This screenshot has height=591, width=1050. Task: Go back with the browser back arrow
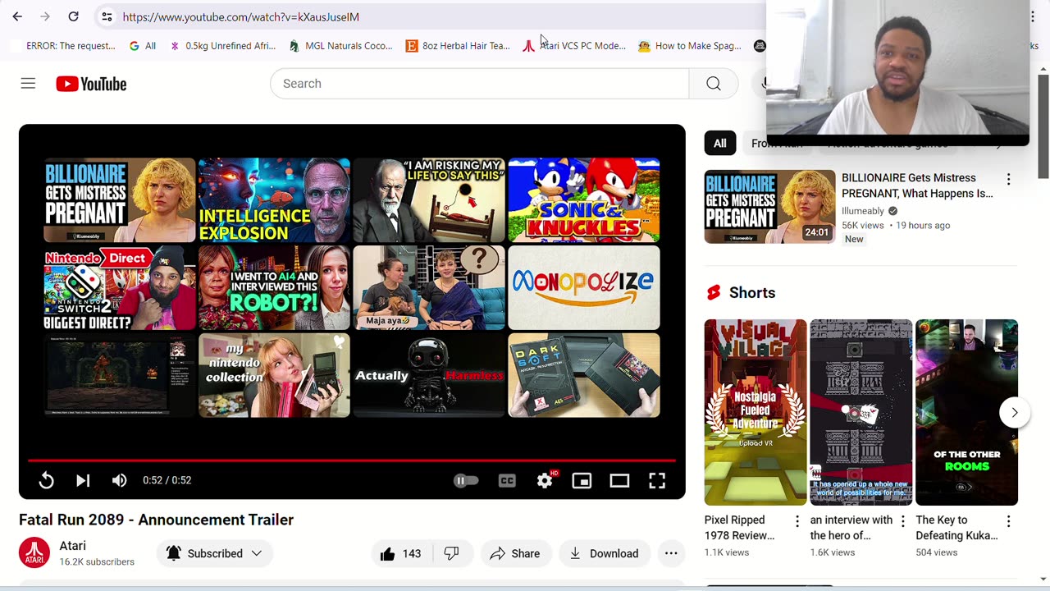pyautogui.click(x=17, y=16)
